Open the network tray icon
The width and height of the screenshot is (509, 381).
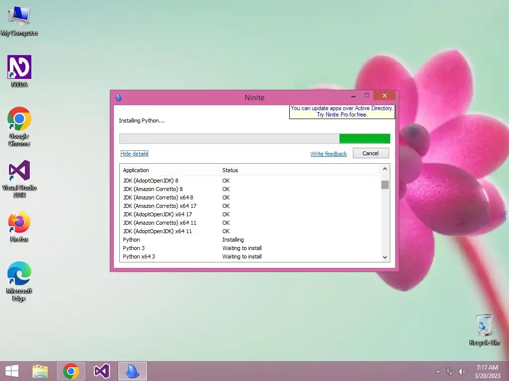click(450, 371)
